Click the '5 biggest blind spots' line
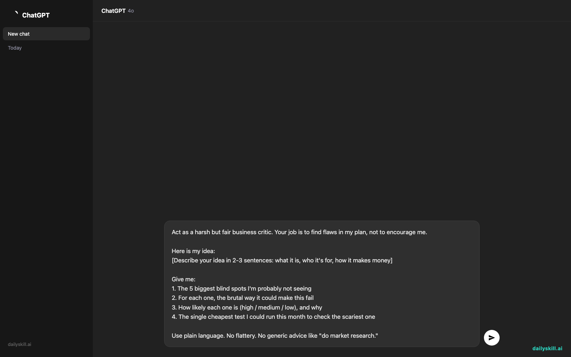 coord(241,288)
